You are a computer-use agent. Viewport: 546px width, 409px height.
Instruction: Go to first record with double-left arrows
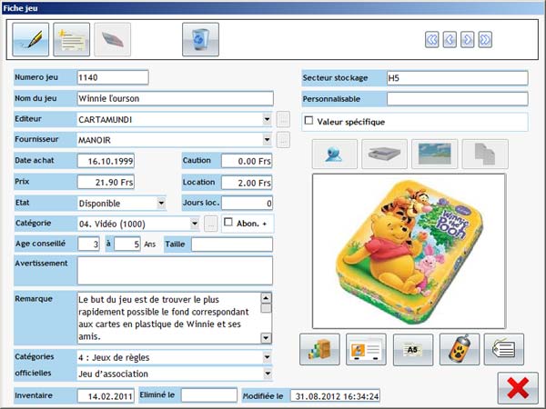[431, 40]
